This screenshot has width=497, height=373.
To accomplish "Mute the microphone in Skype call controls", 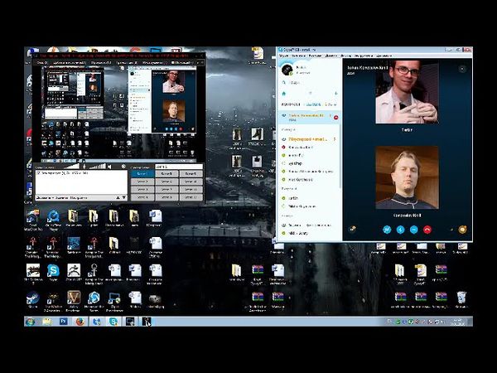I will point(399,230).
